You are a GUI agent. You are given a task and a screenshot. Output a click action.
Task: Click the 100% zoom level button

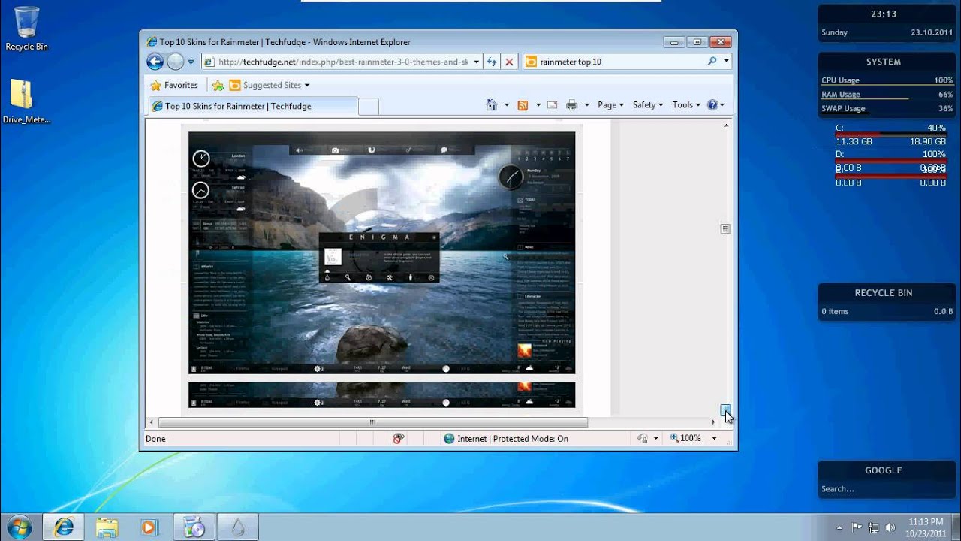(685, 438)
